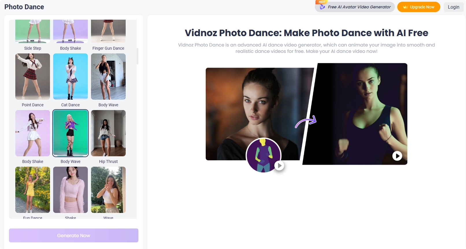Click the Vidnoz logo icon beside Free AI Avatar
Viewport: 466px width, 249px height.
coord(322,7)
